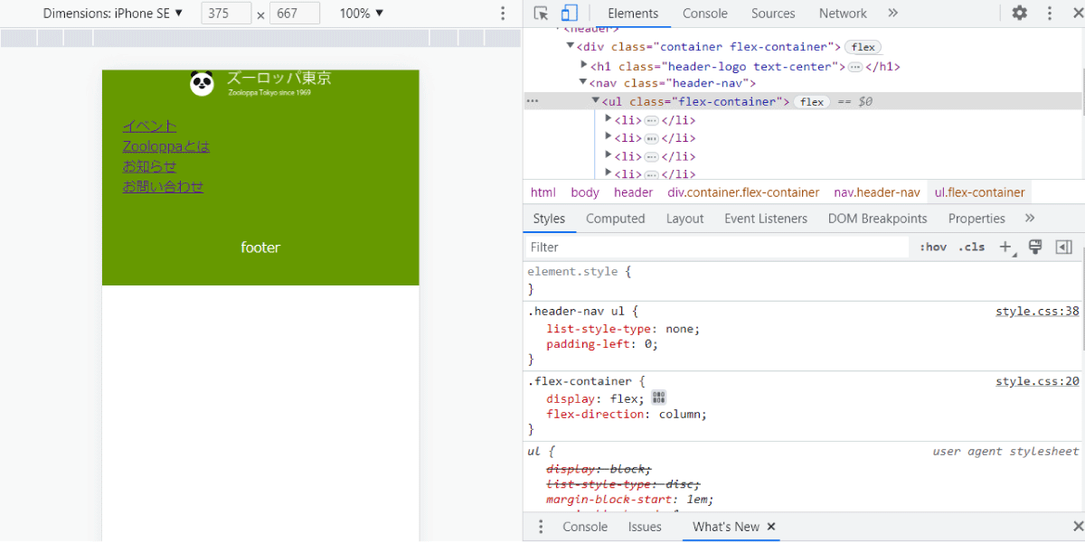Click the padding-left 0 declaration

[x=602, y=344]
